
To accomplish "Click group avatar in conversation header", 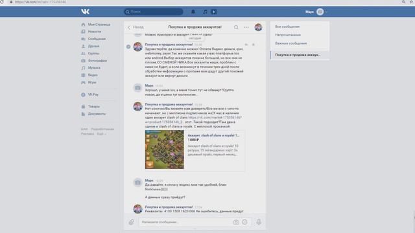I will coord(258,27).
